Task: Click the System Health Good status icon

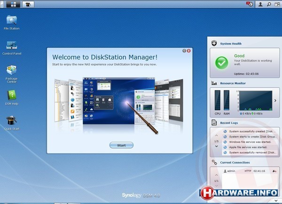Action: pyautogui.click(x=222, y=62)
